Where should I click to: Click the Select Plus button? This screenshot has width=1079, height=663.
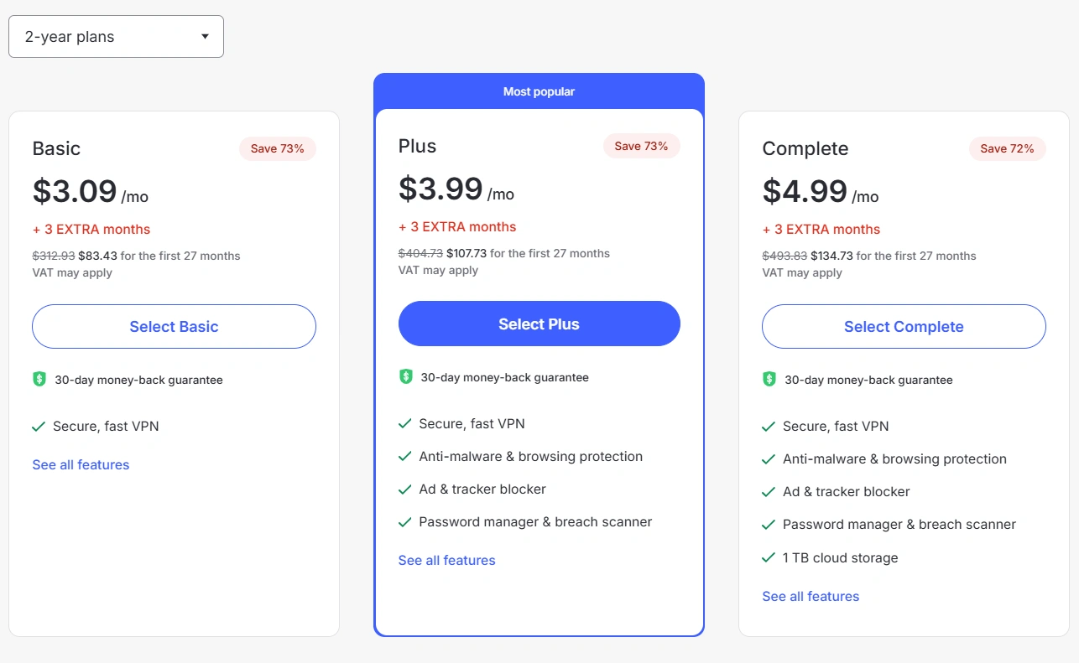click(x=539, y=324)
